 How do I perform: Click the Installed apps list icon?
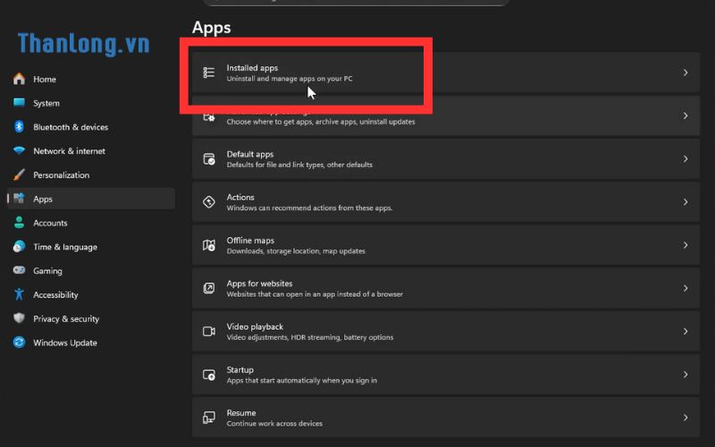coord(209,72)
